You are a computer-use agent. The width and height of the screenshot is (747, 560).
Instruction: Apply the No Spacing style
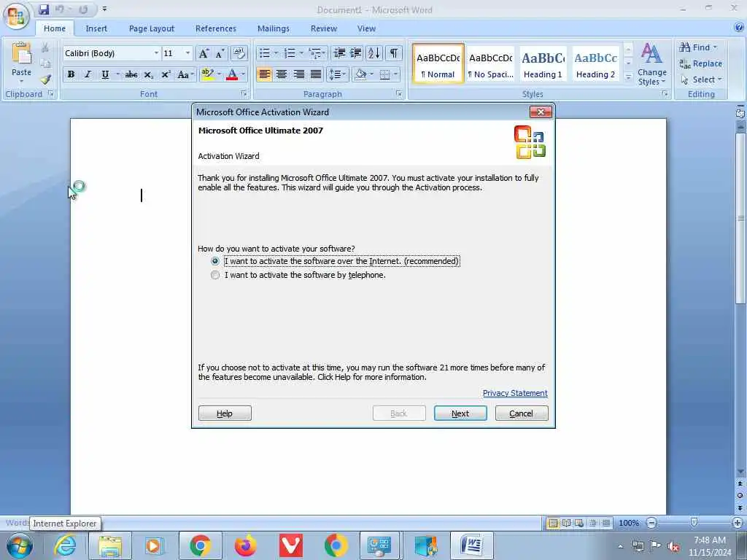coord(491,64)
